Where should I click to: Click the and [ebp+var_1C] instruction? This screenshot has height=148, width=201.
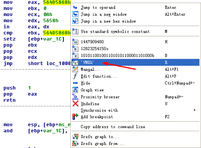click(36, 131)
